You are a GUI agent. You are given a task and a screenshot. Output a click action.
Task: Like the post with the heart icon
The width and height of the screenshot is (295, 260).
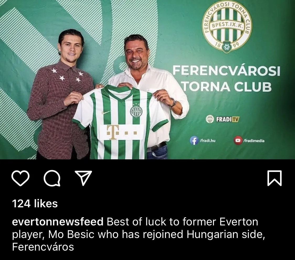point(20,178)
